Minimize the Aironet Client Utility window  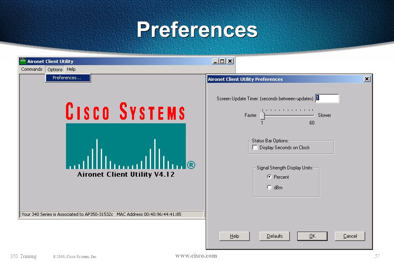click(x=215, y=61)
